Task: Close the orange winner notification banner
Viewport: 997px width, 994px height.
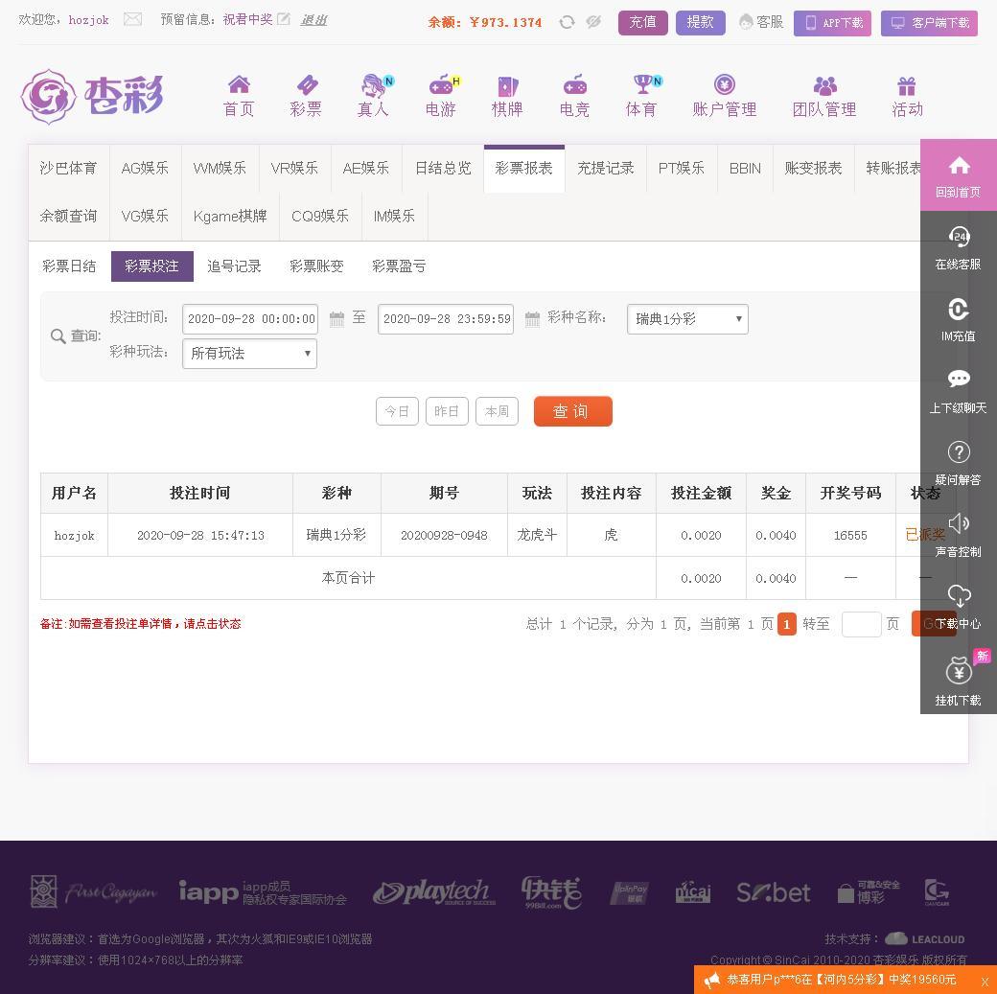Action: pyautogui.click(x=985, y=982)
